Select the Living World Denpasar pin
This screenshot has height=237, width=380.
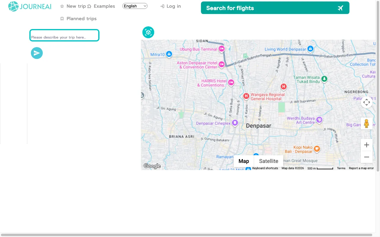pyautogui.click(x=310, y=48)
